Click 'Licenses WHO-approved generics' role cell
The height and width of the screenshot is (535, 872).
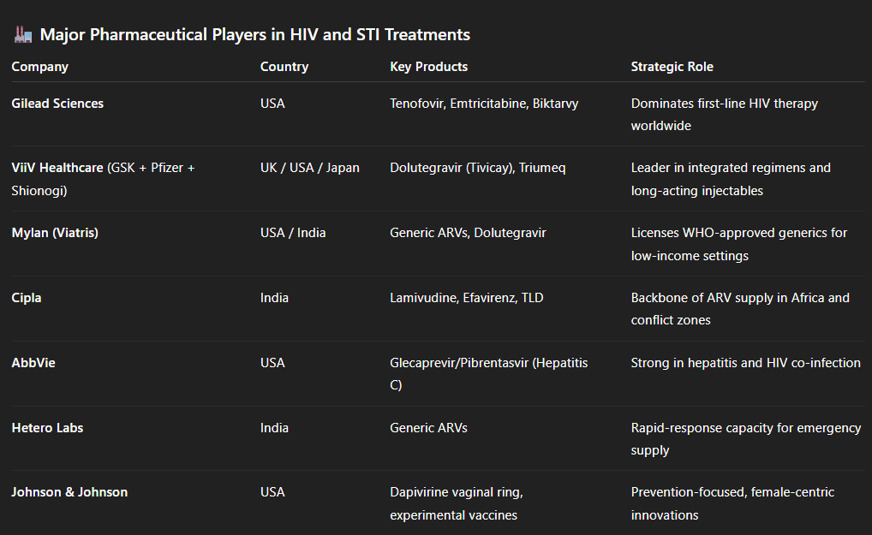click(x=739, y=244)
